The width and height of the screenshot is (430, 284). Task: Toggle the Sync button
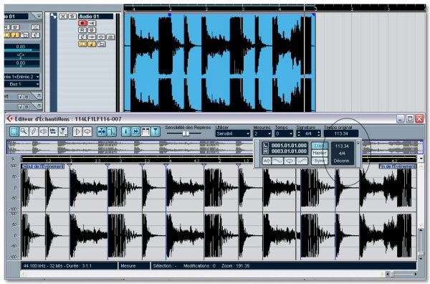pos(319,161)
